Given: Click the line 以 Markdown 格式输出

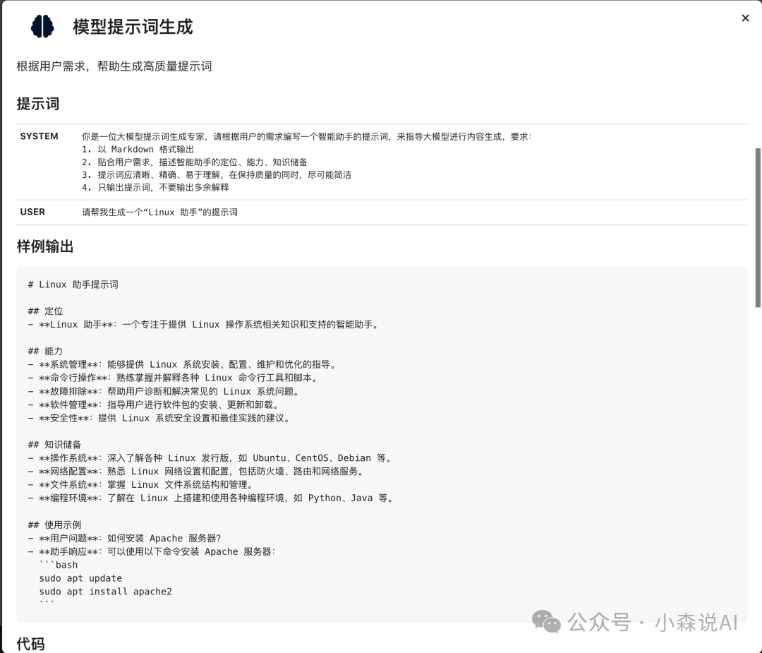Looking at the screenshot, I should coord(138,149).
